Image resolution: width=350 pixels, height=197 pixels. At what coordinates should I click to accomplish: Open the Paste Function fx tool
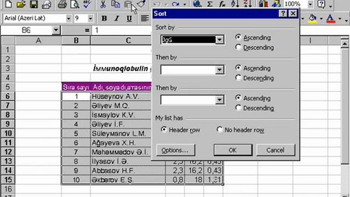coord(222,4)
